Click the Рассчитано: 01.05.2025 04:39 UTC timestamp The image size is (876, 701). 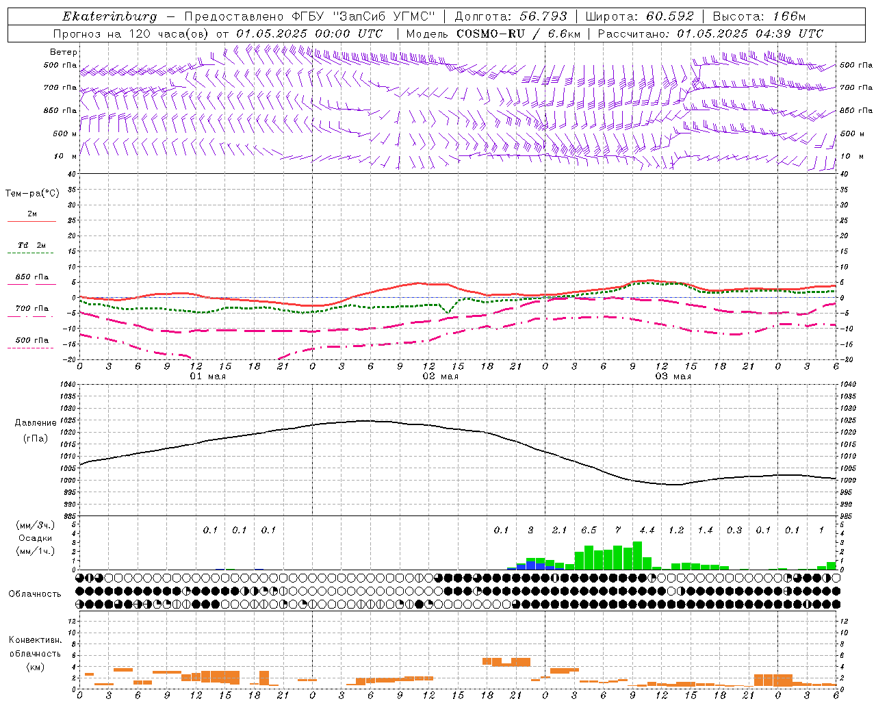click(710, 34)
